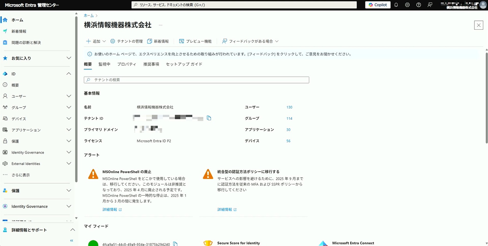Viewport: 488px width, 246px height.
Task: Click the Copilot button
Action: coord(378,5)
